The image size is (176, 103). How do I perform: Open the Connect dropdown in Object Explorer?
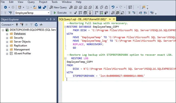(7, 25)
